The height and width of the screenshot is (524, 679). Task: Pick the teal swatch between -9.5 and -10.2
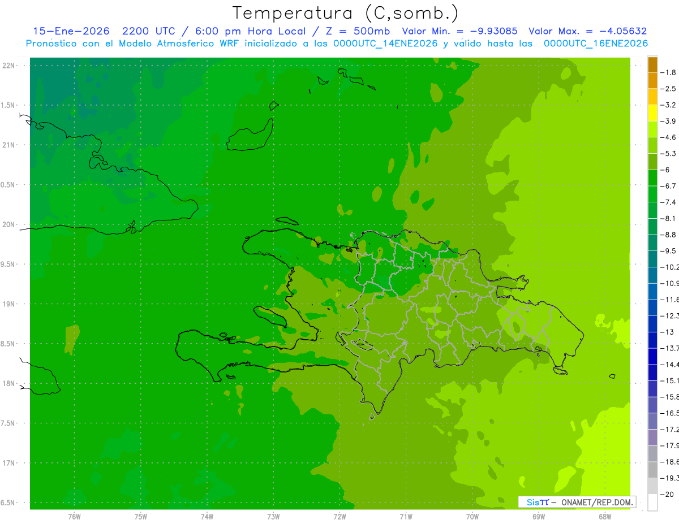[x=652, y=259]
